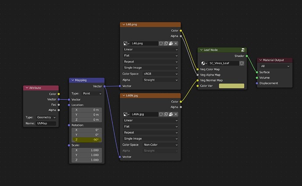Collapse the Material Output node
Viewport: 302px width, 186px height.
click(x=260, y=60)
